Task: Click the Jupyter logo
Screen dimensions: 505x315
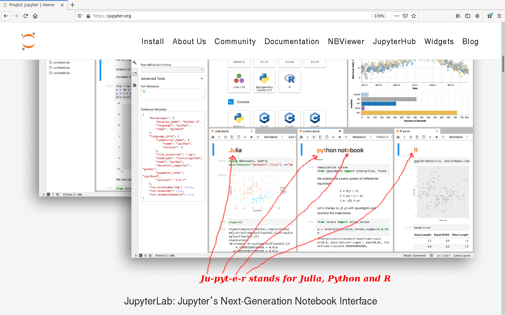Action: (29, 41)
